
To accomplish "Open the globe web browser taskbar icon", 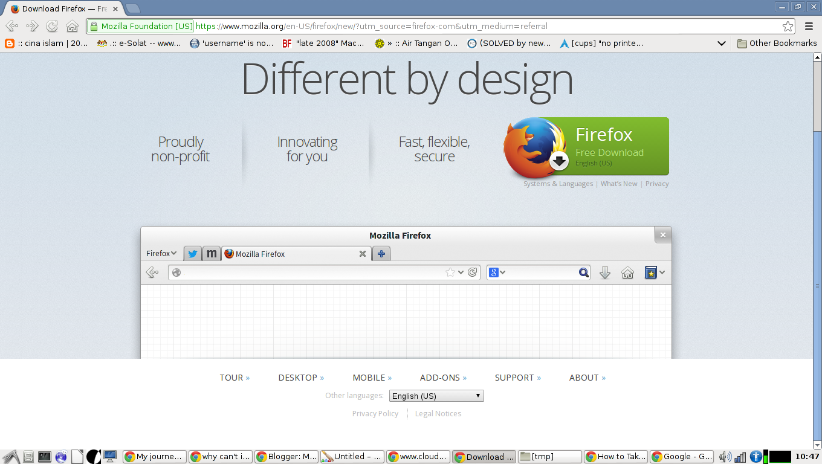I will tap(61, 457).
